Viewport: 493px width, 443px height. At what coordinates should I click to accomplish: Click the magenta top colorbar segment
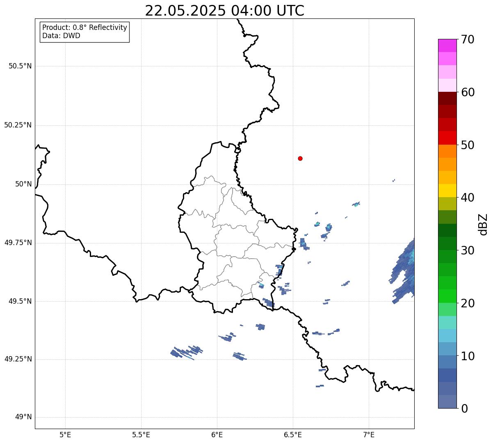point(447,45)
